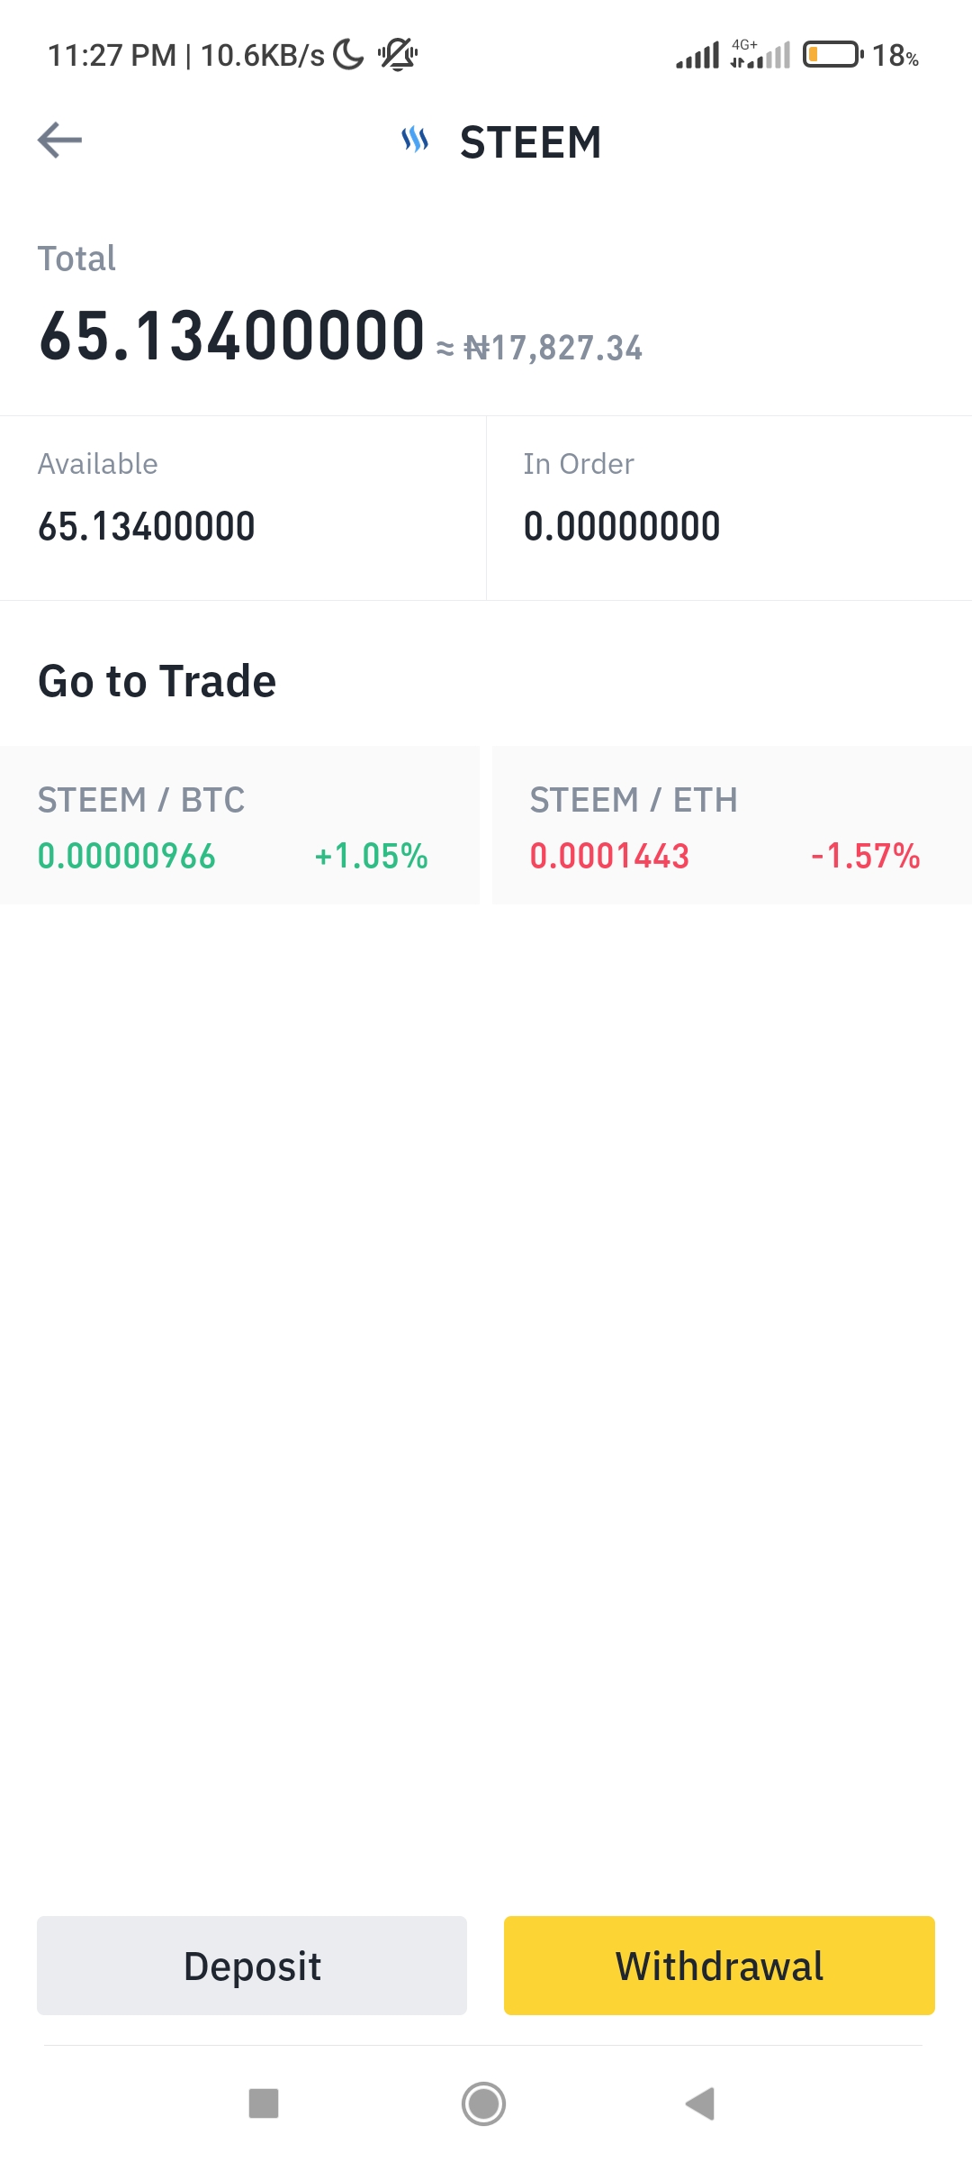Image resolution: width=972 pixels, height=2162 pixels.
Task: Tap the cellular signal bars icon
Action: tap(698, 55)
